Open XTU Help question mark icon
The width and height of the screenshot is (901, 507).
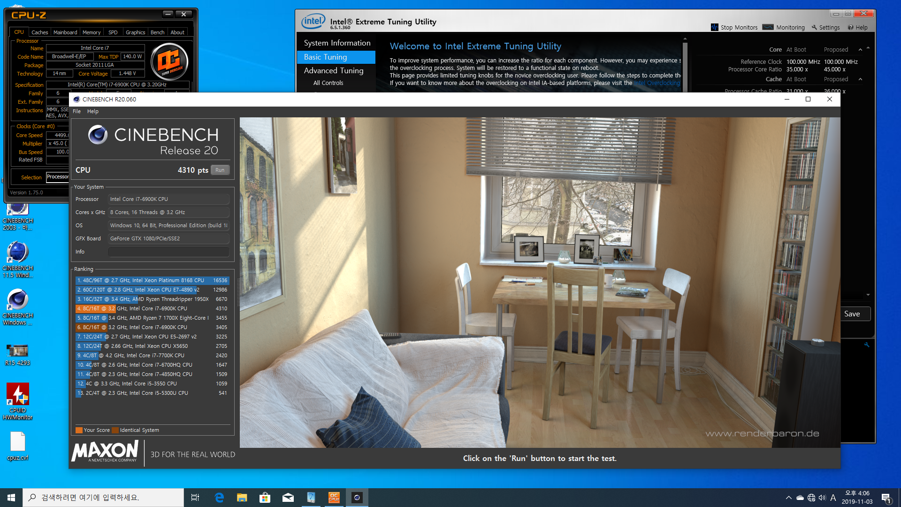(x=850, y=27)
